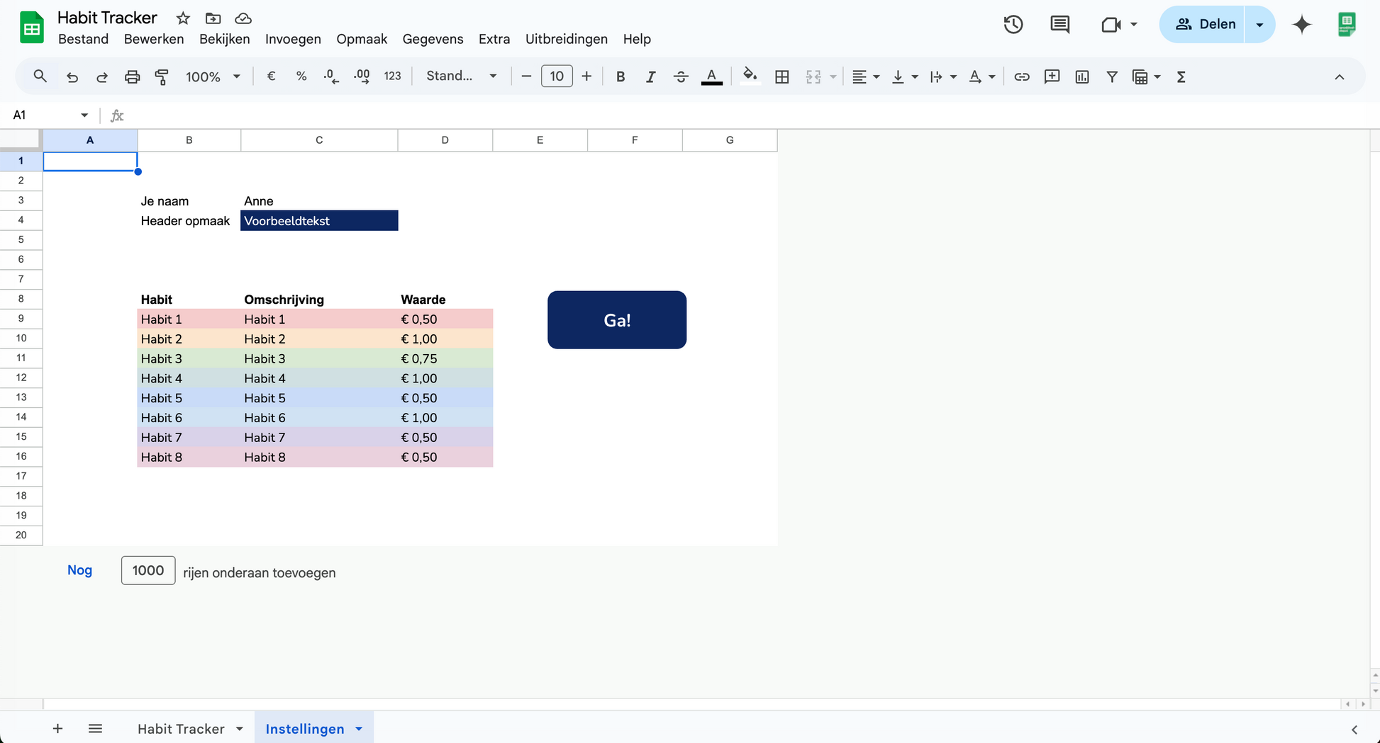
Task: Click the borders grid icon
Action: (x=781, y=76)
